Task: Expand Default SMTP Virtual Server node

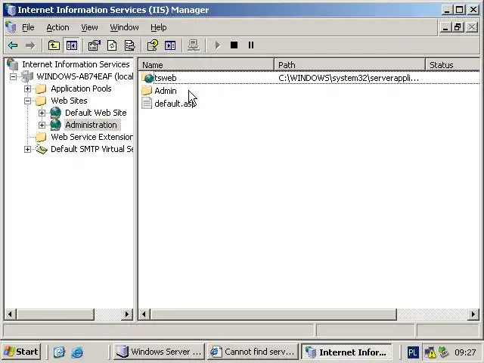Action: 27,150
